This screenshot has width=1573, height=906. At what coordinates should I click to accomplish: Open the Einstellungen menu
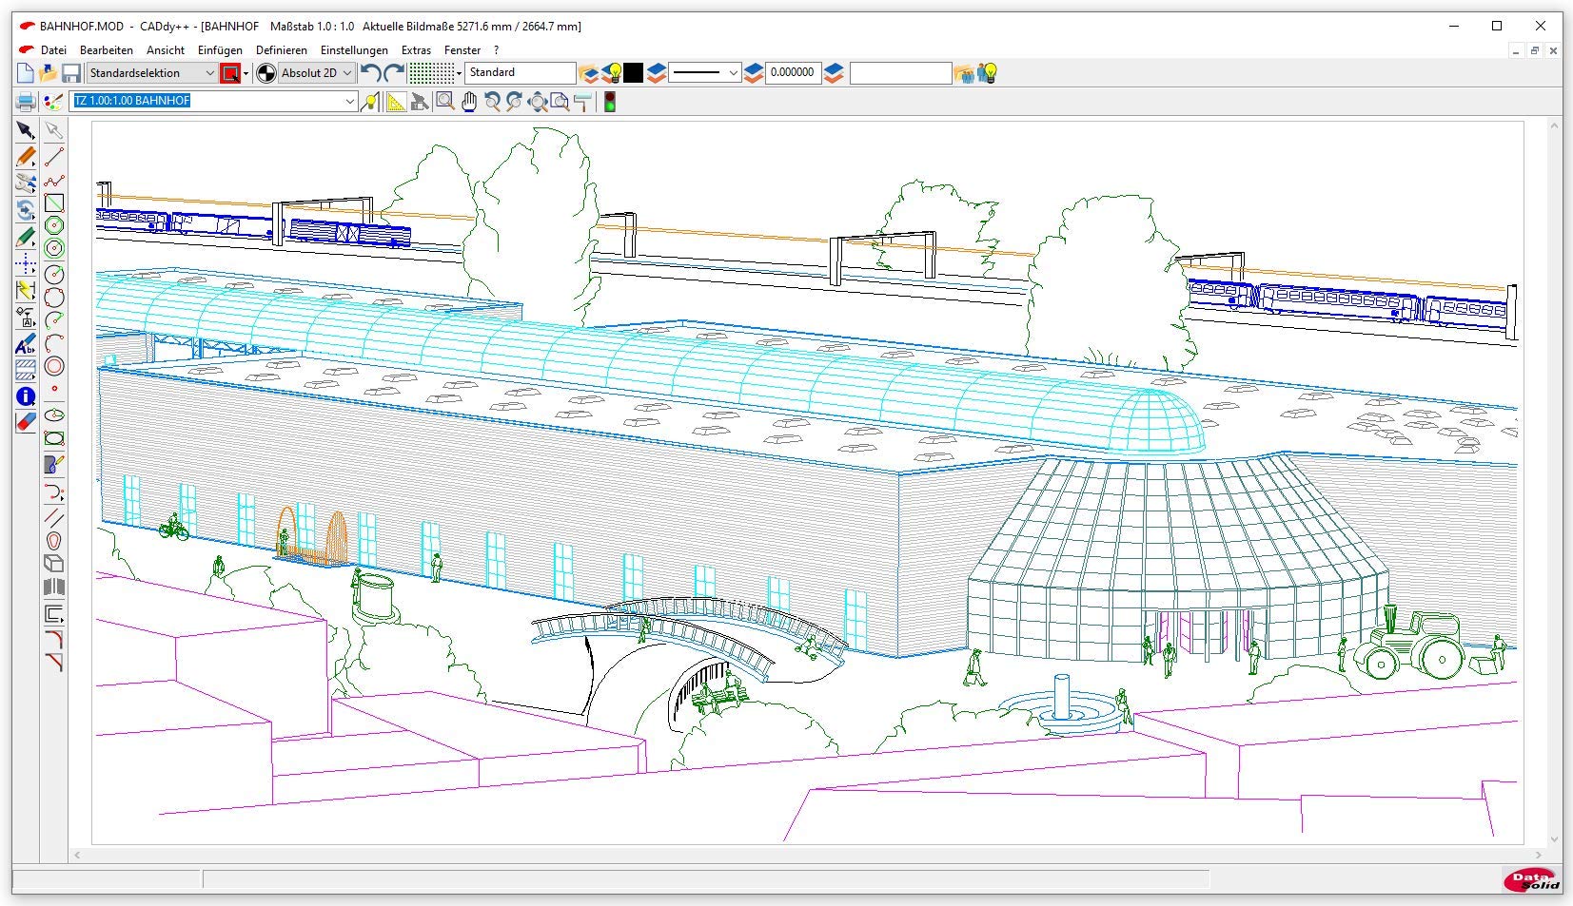tap(354, 50)
